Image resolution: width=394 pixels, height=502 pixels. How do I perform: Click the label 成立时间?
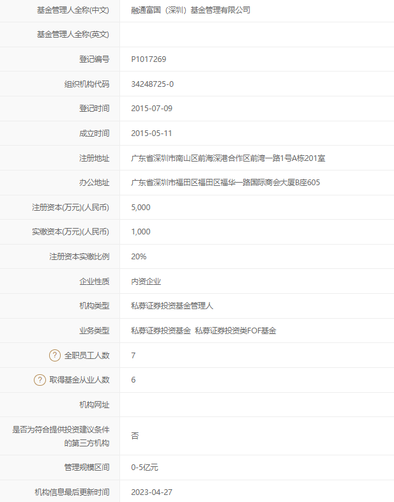coord(95,133)
